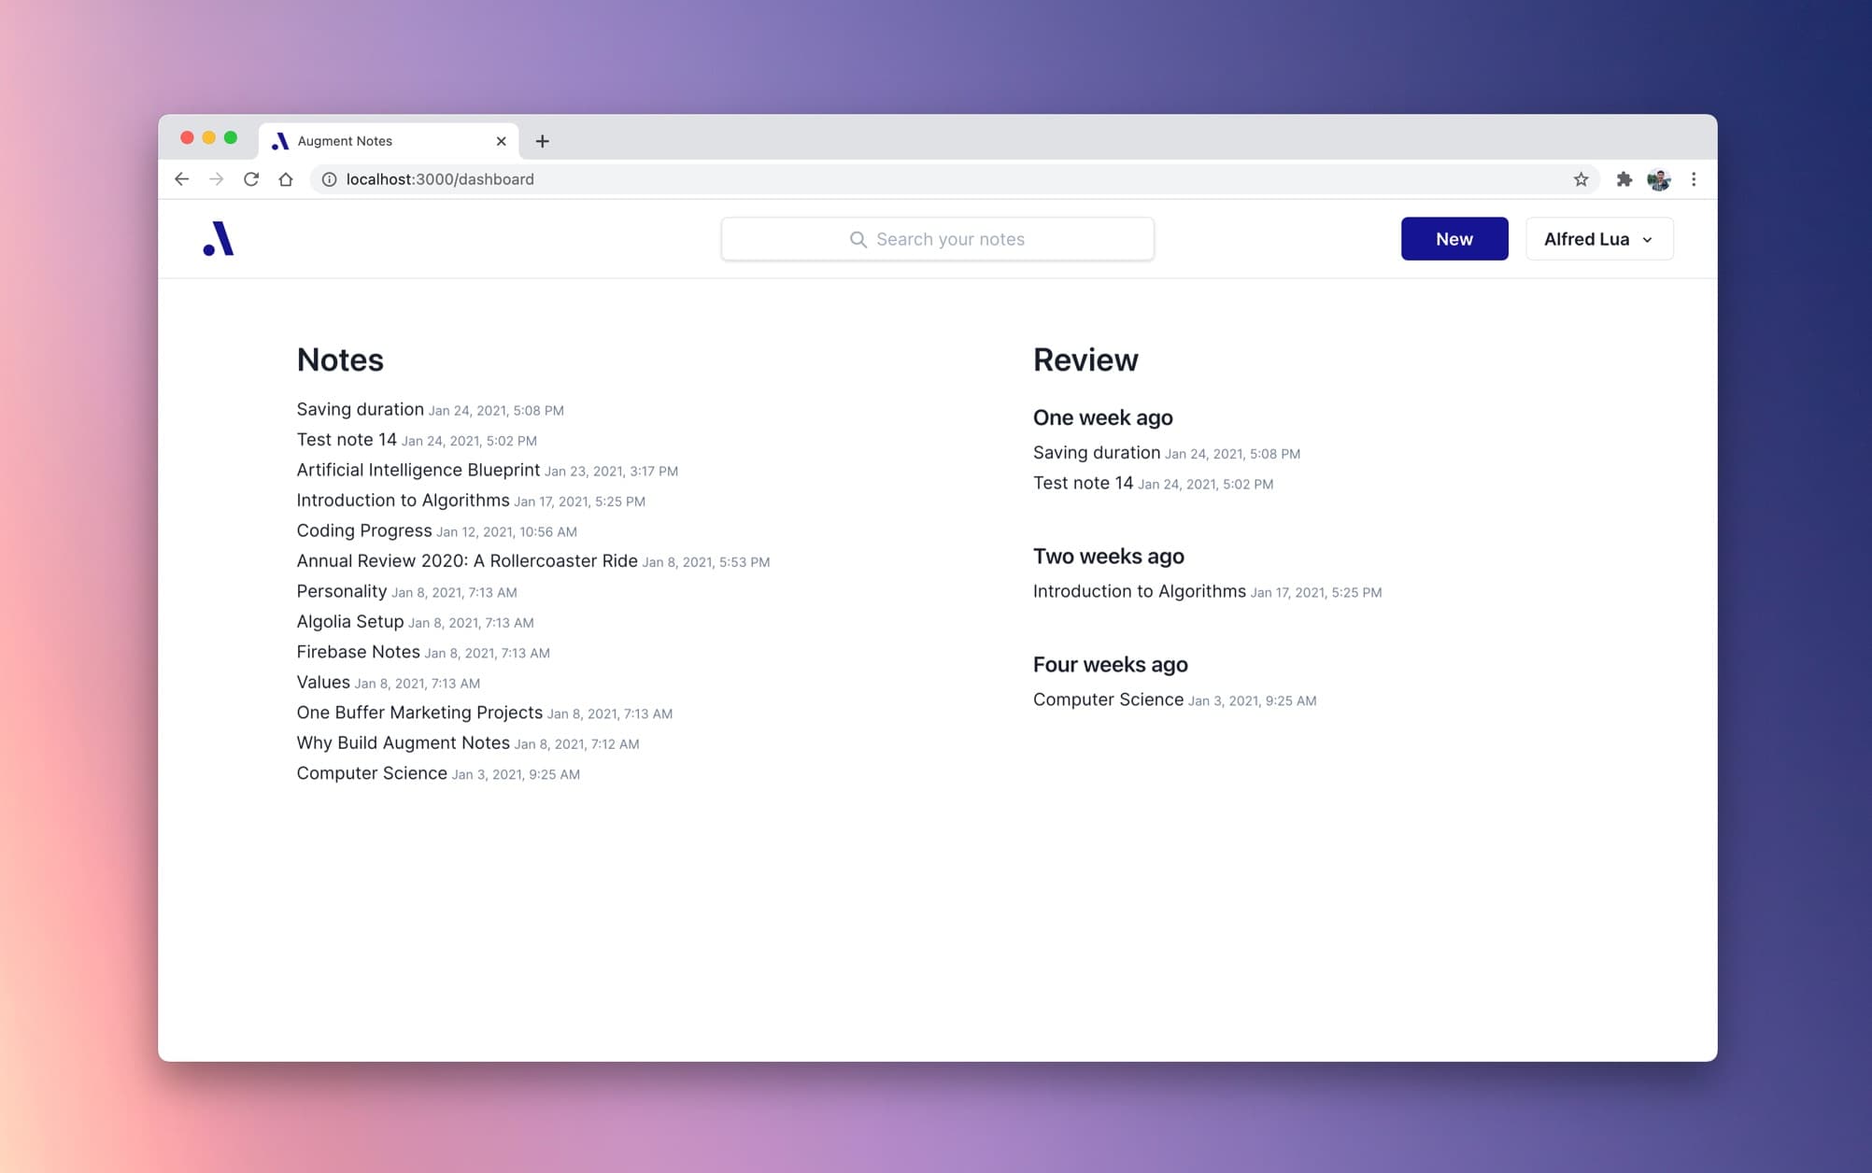Click the Jan 8, 2021, 7:12 AM timestamp
Viewport: 1872px width, 1173px height.
click(576, 744)
